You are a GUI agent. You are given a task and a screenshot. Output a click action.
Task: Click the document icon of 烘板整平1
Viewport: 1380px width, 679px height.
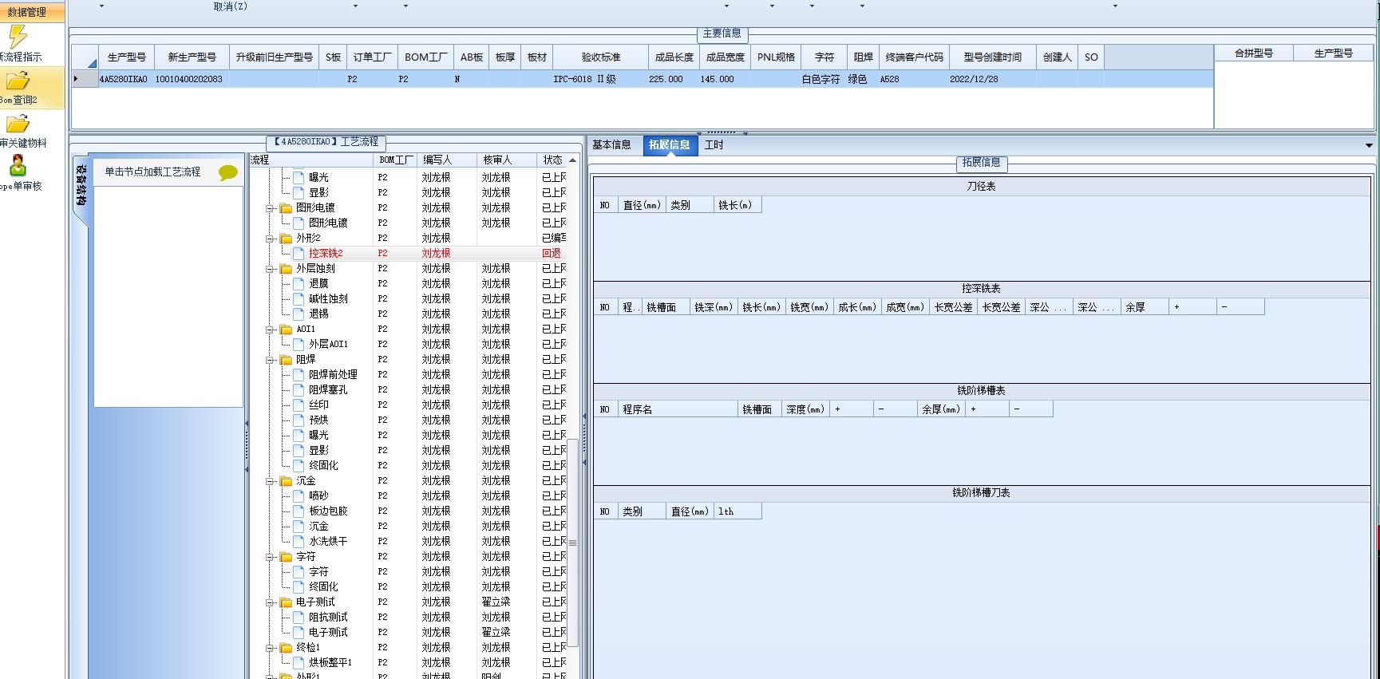(x=299, y=663)
